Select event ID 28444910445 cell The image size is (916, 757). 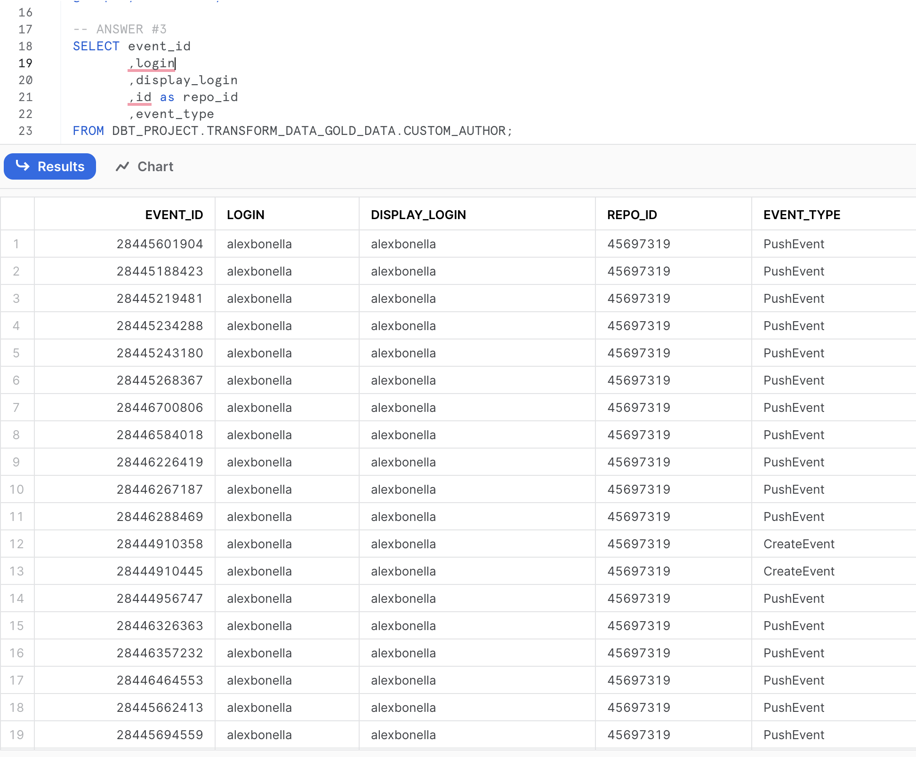click(160, 571)
